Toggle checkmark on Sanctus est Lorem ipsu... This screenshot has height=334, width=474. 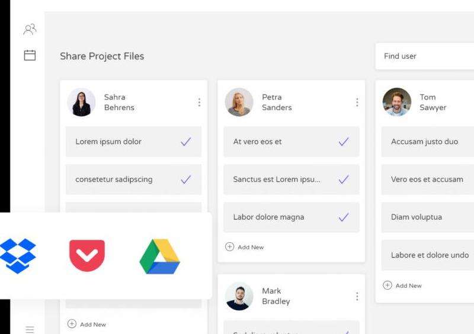pos(344,179)
